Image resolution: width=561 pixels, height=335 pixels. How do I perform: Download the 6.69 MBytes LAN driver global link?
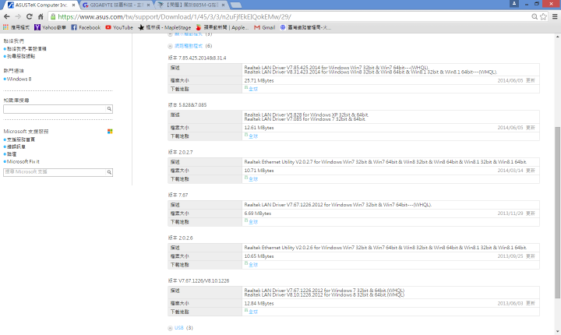[253, 222]
